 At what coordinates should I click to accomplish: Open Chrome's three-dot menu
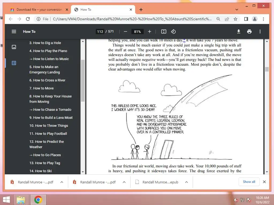263,19
